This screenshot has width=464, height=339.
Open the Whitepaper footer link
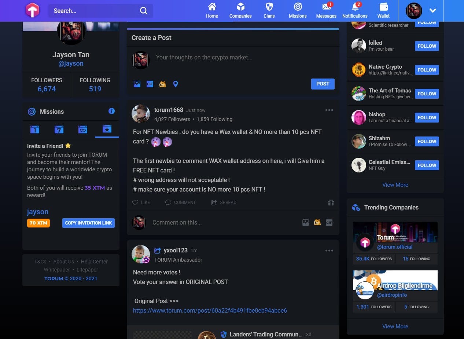pos(57,270)
